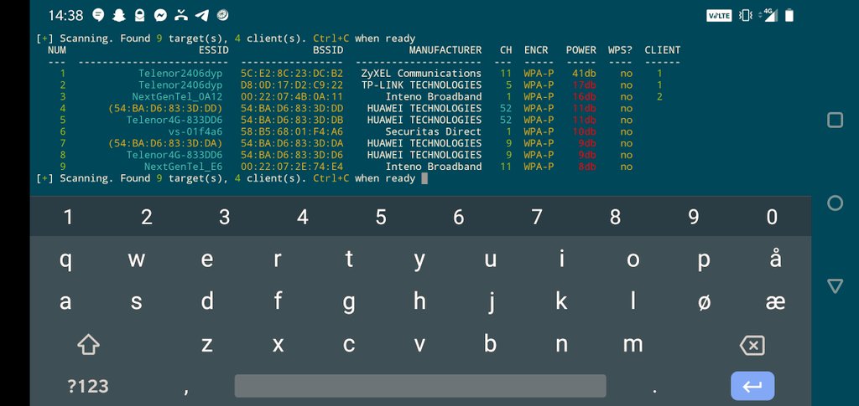Tap the Android back triangle button

(x=835, y=286)
